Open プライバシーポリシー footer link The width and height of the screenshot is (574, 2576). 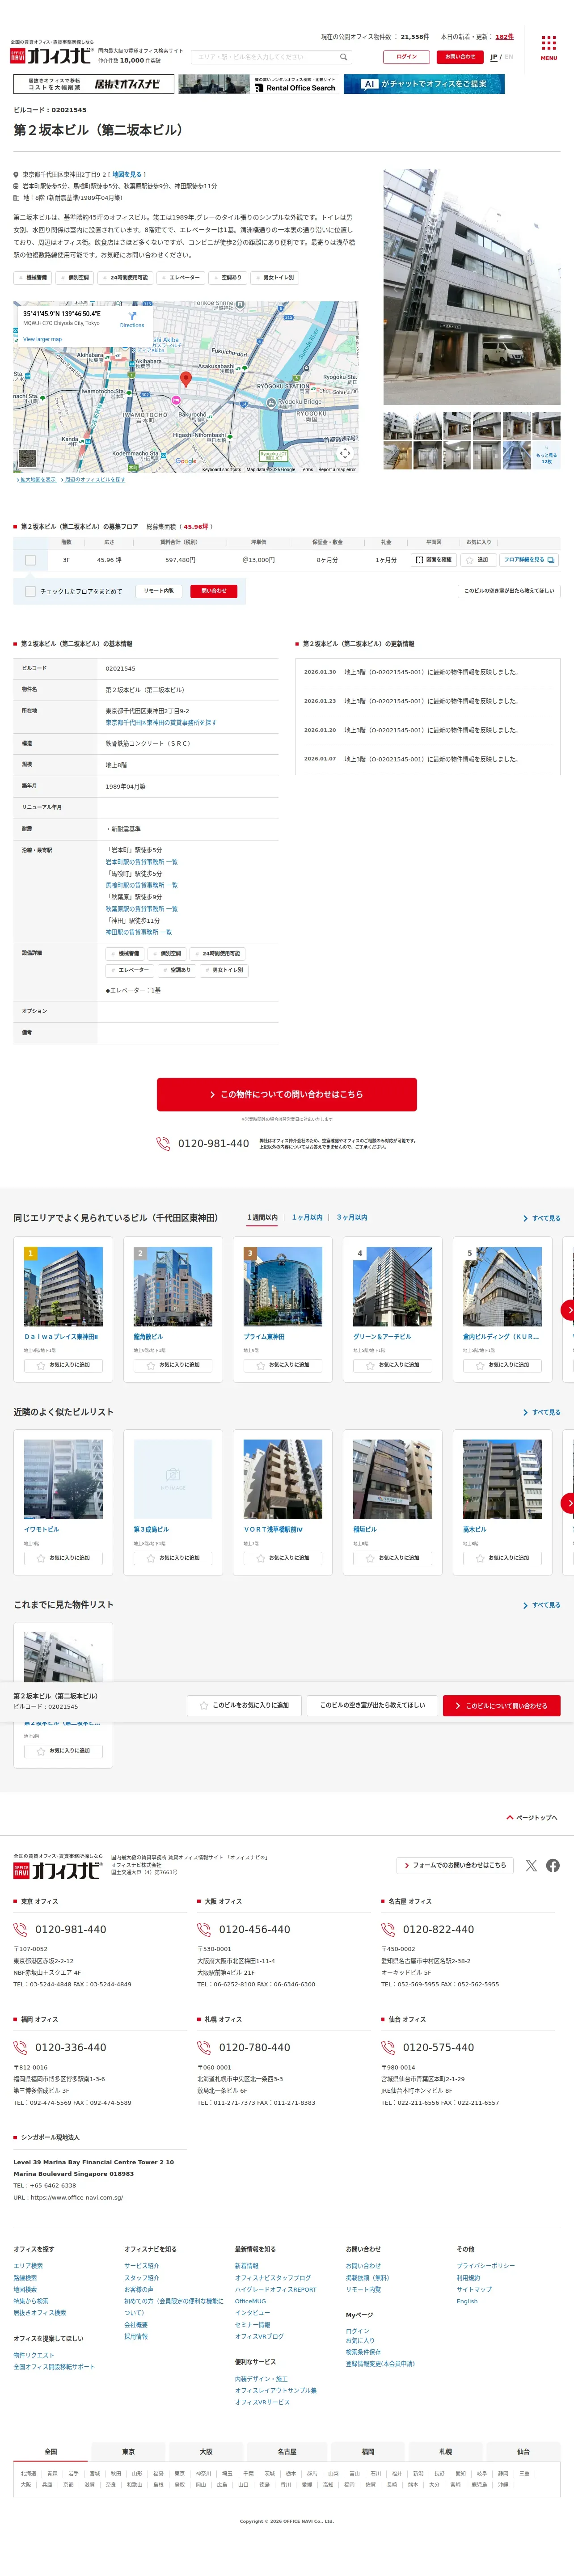point(486,2266)
